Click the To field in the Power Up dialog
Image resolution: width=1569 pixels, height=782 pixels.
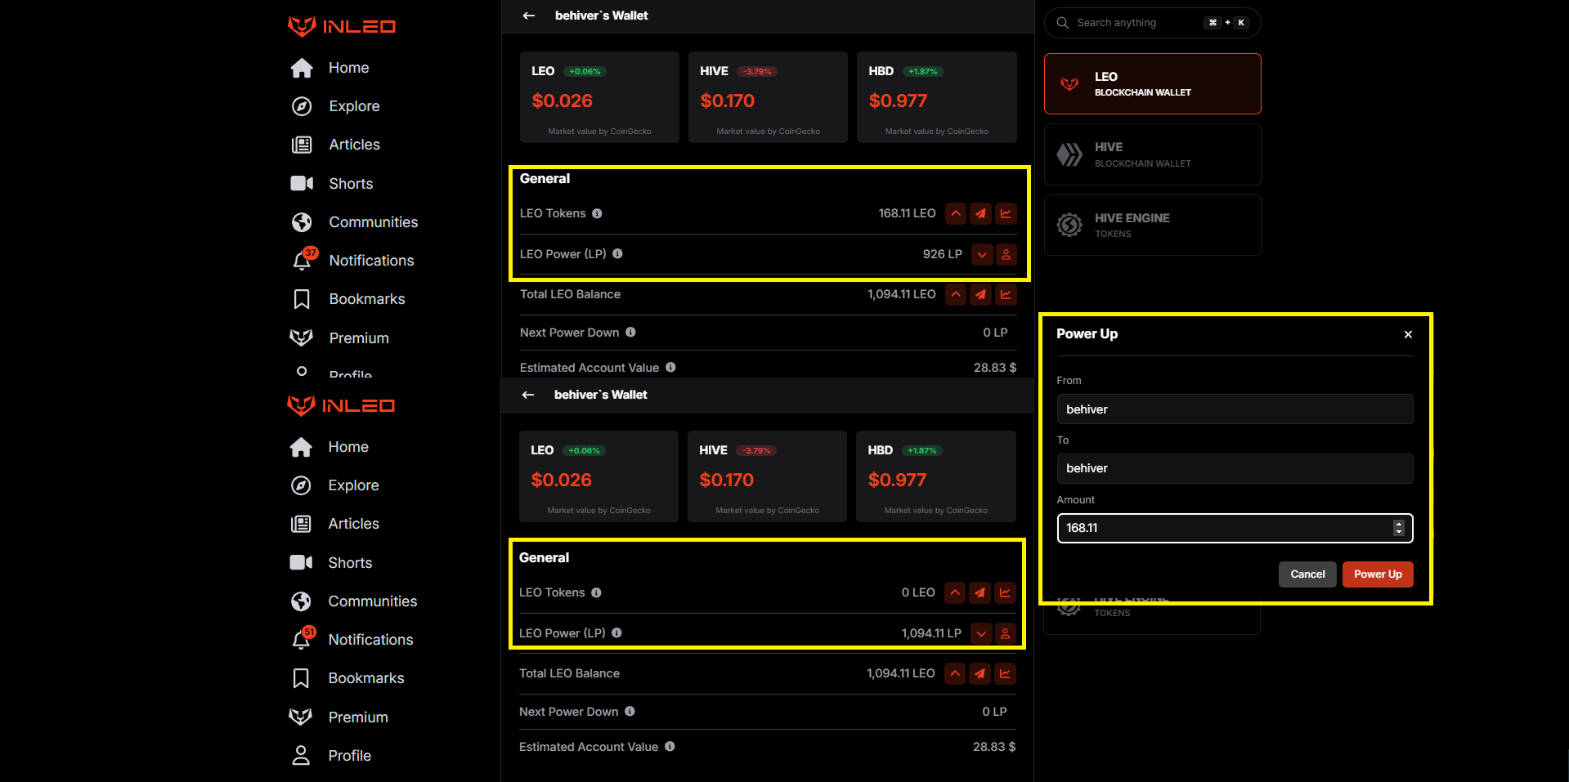click(x=1235, y=468)
